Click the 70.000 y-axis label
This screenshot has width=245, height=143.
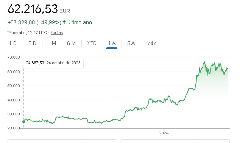click(x=14, y=58)
